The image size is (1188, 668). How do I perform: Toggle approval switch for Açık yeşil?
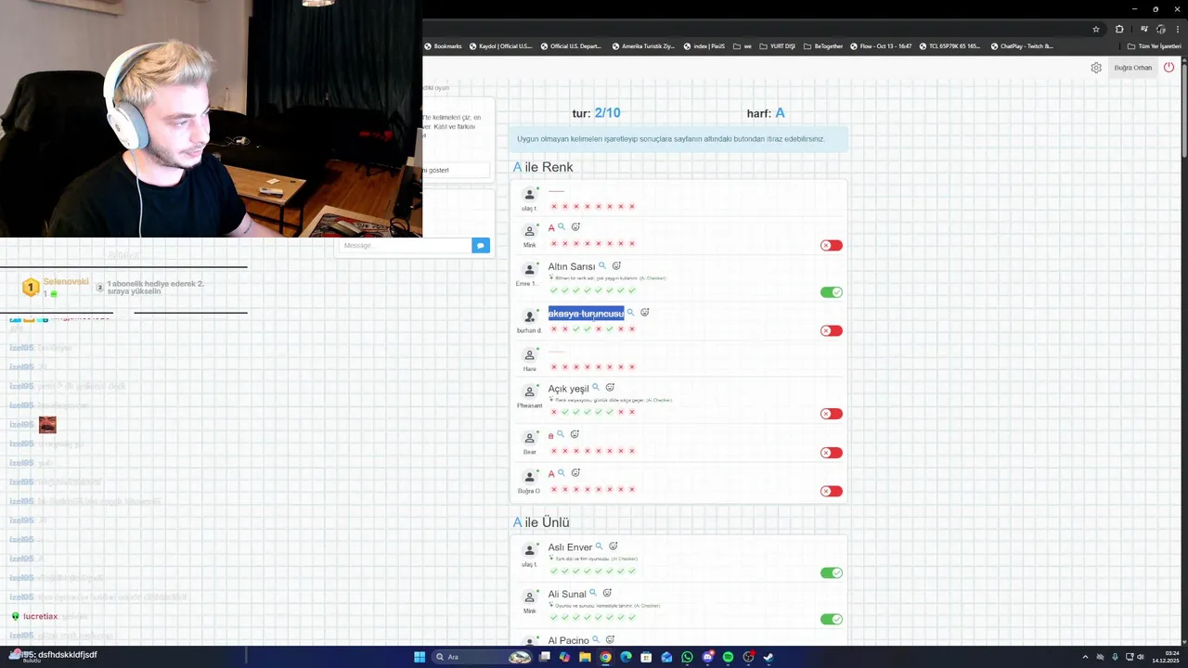832,414
